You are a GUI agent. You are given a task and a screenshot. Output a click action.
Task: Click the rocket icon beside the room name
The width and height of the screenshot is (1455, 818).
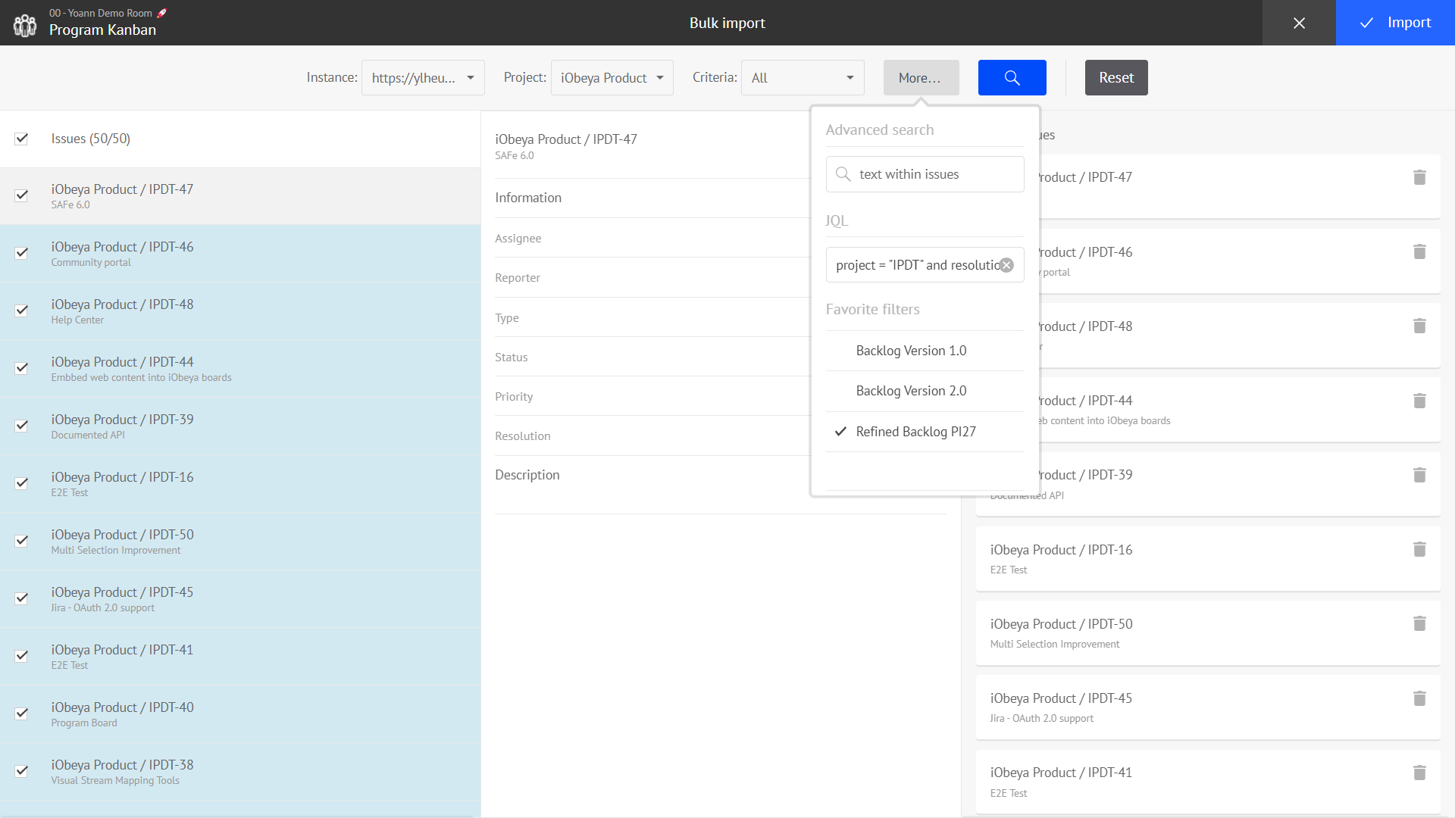click(x=161, y=13)
